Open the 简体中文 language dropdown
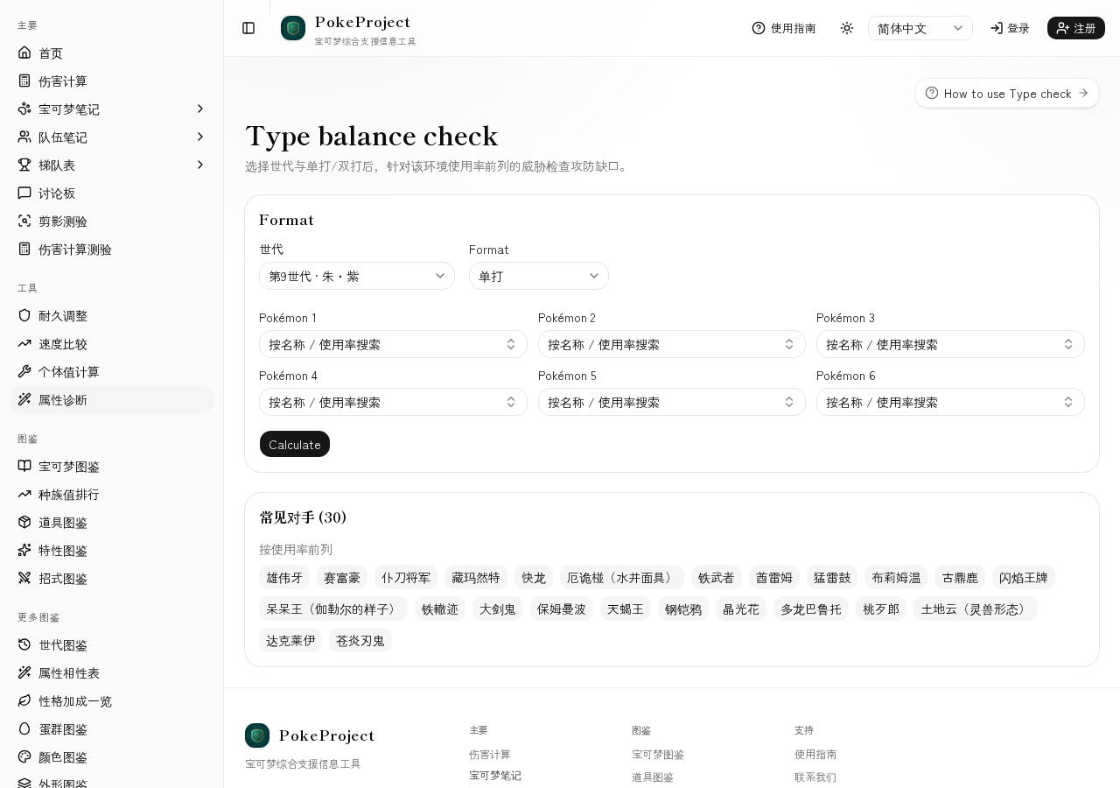Screen dimensions: 1120x788 [x=920, y=28]
